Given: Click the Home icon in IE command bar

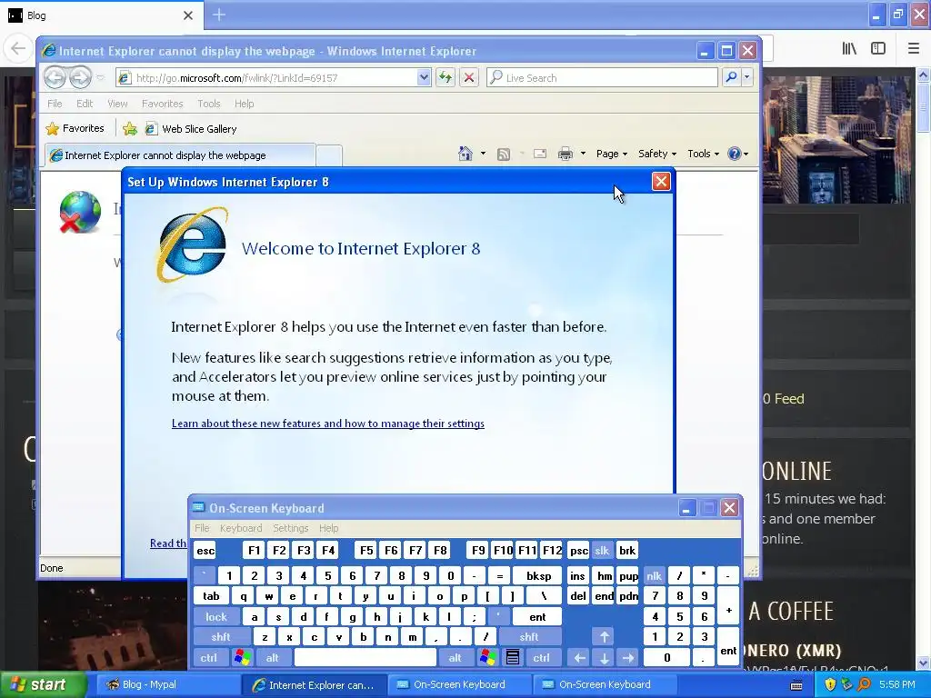Looking at the screenshot, I should (x=465, y=154).
